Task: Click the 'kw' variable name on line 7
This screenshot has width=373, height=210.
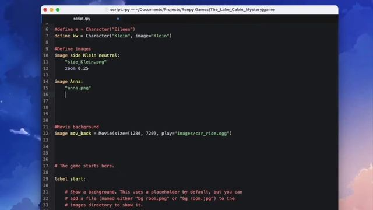Action: 75,36
